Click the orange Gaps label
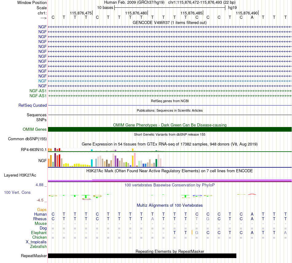The width and height of the screenshot is (292, 263). (x=42, y=210)
